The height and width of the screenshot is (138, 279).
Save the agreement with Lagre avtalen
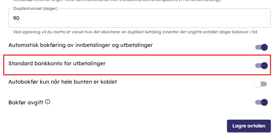click(x=248, y=126)
